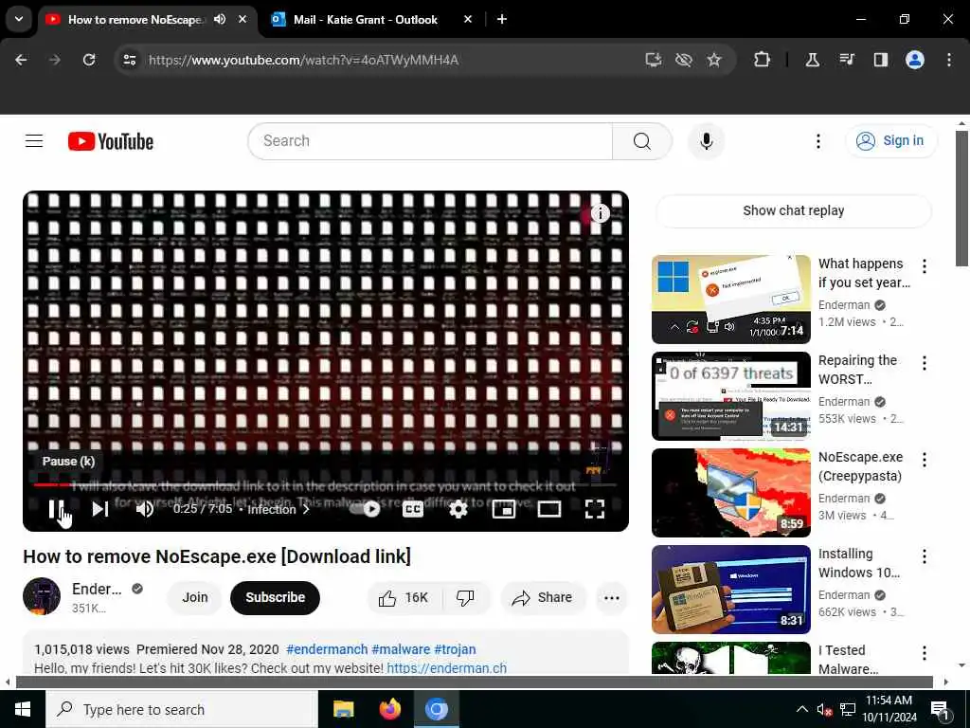The width and height of the screenshot is (970, 728).
Task: Join the Enderman channel
Action: tap(195, 597)
